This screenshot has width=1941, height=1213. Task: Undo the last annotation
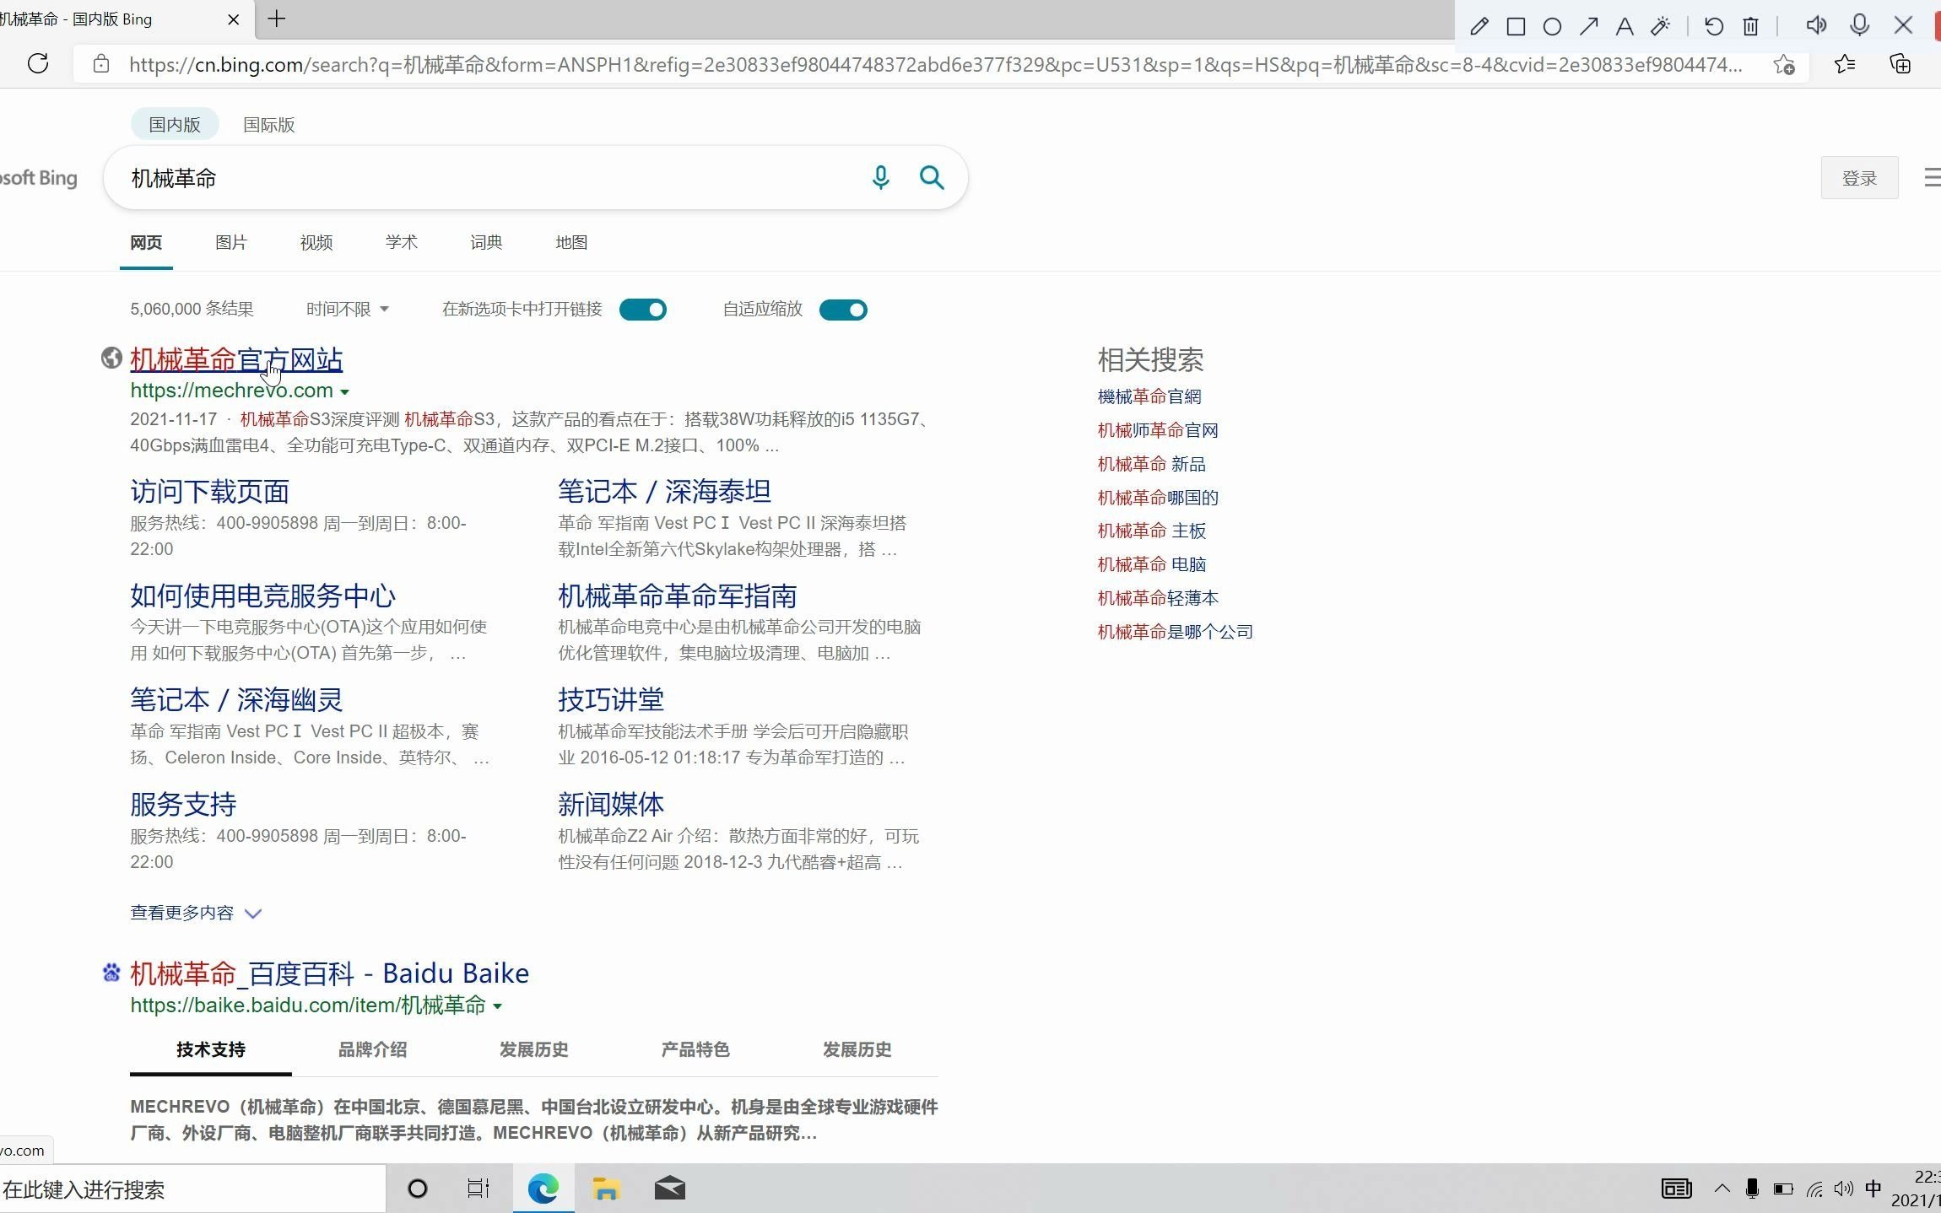click(x=1713, y=26)
